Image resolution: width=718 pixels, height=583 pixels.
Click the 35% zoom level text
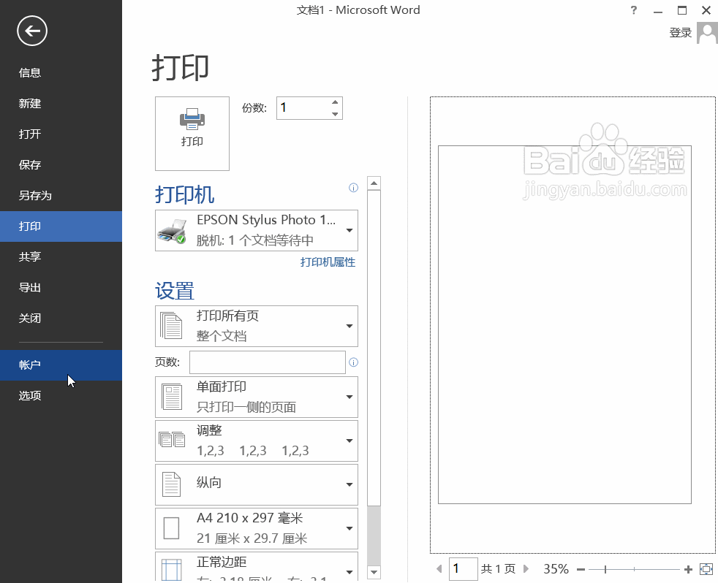click(x=556, y=569)
